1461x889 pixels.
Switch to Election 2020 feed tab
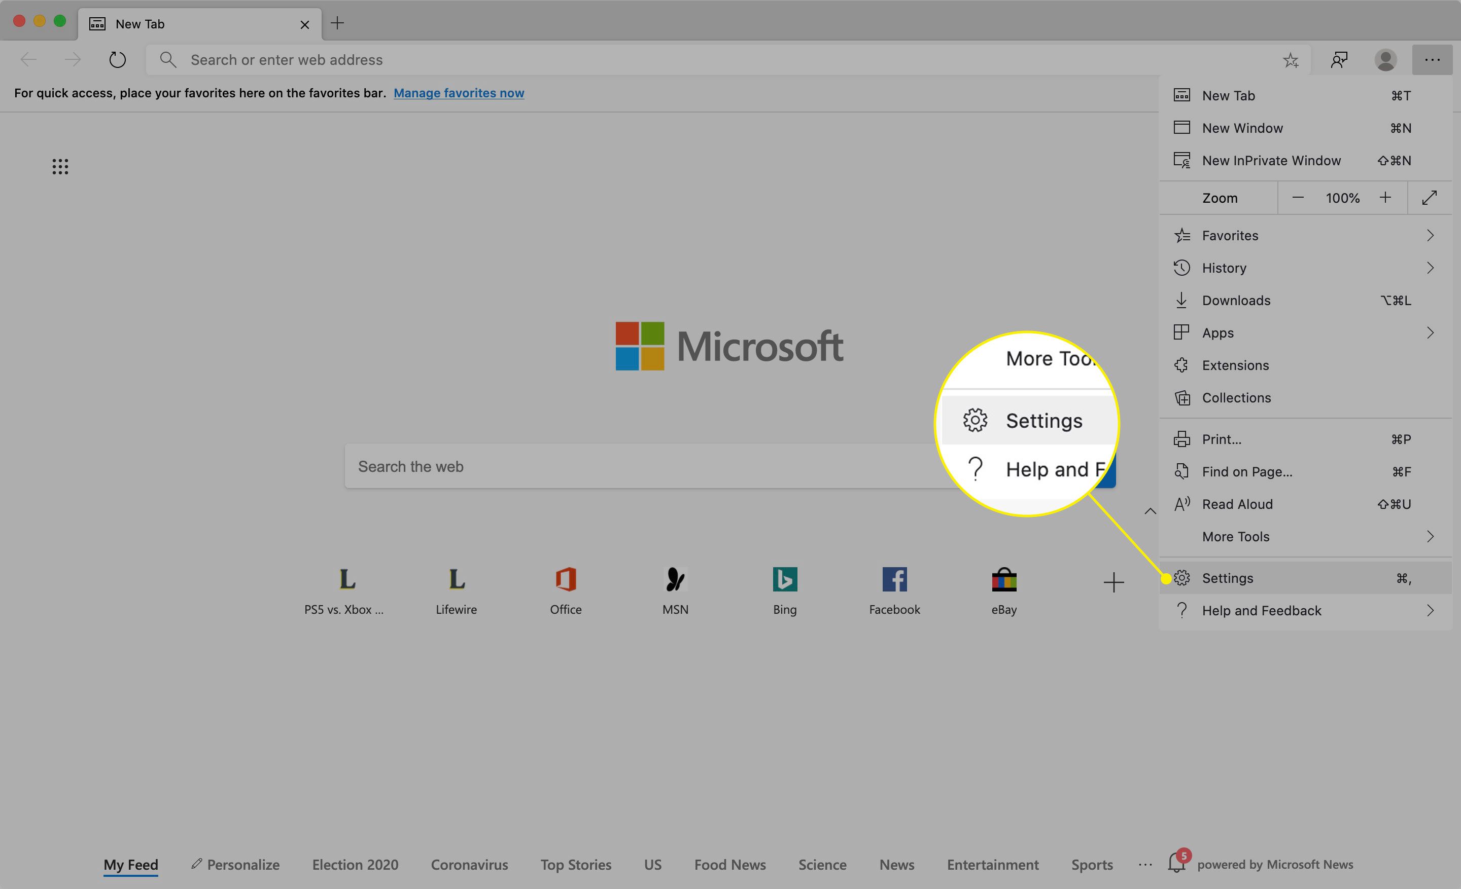[355, 865]
